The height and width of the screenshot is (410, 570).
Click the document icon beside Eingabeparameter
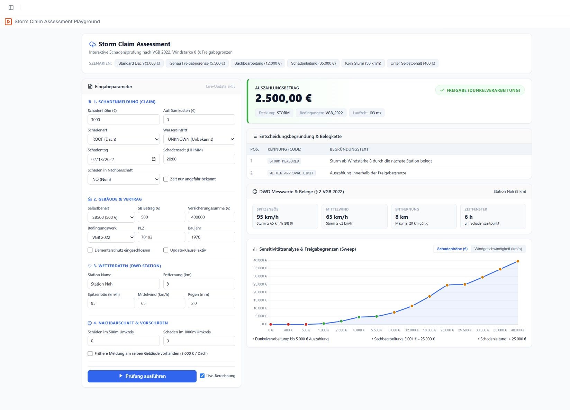click(x=90, y=86)
